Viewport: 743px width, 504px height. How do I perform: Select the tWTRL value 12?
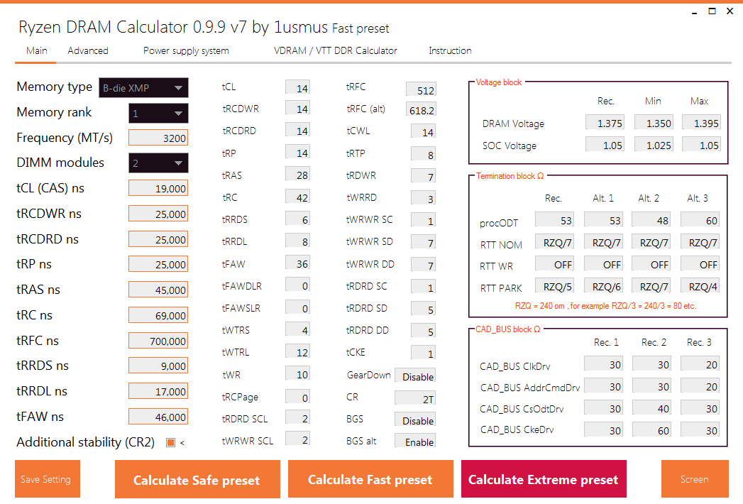[x=297, y=352]
